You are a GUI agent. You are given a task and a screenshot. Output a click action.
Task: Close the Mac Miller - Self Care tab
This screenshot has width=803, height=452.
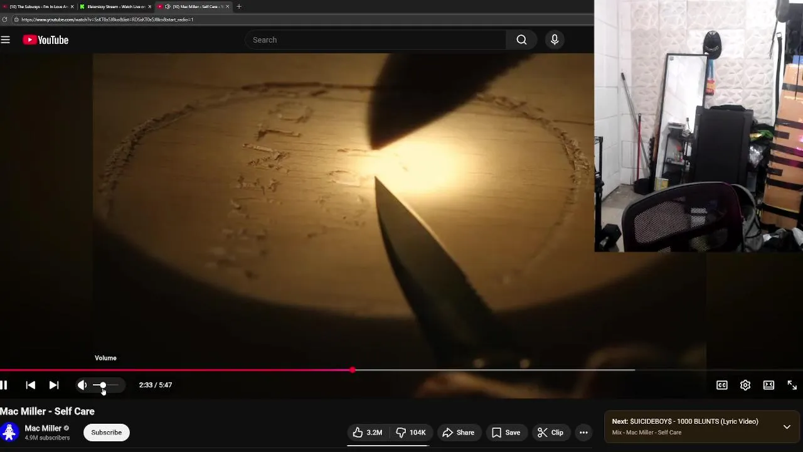coord(227,6)
